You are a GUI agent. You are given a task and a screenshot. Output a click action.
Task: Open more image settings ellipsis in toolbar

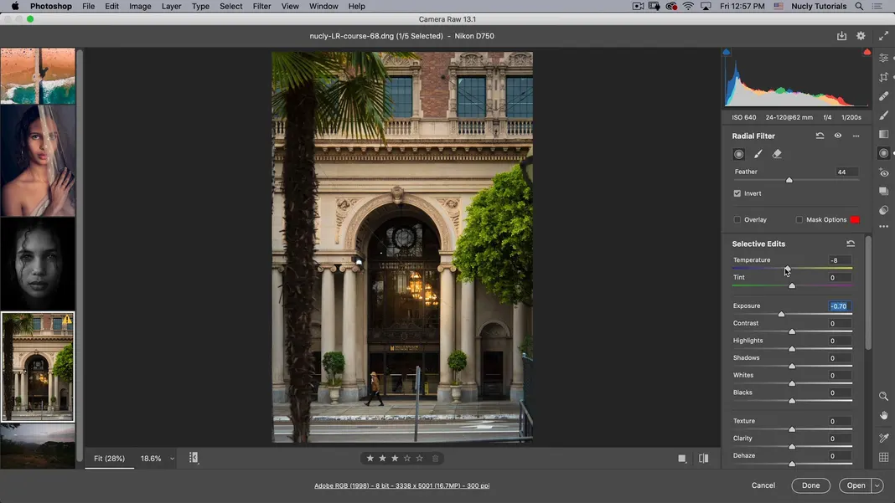coord(883,227)
